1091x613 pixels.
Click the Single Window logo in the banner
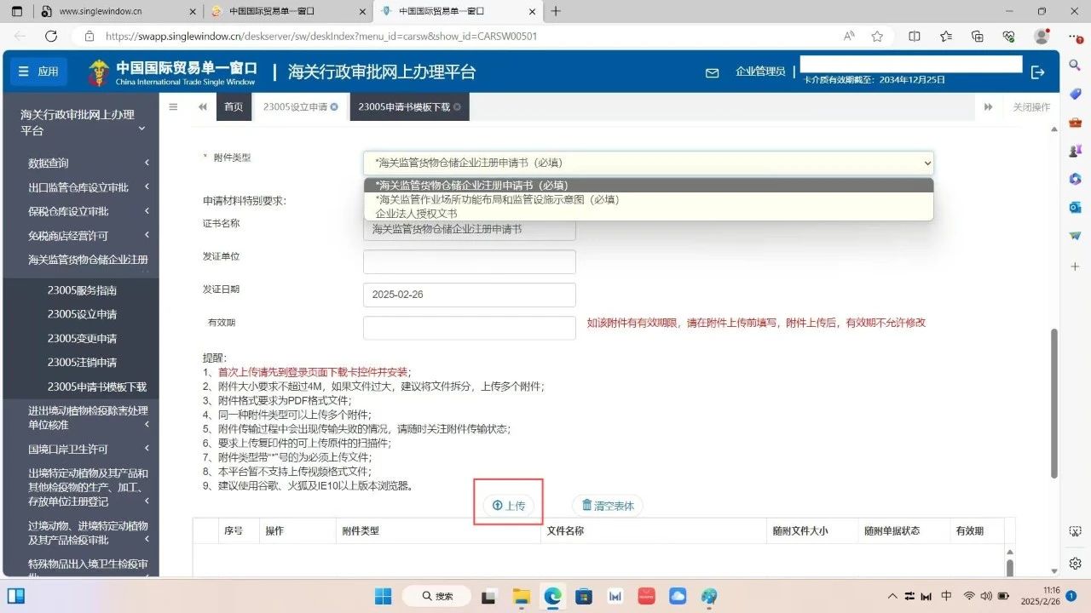click(98, 72)
